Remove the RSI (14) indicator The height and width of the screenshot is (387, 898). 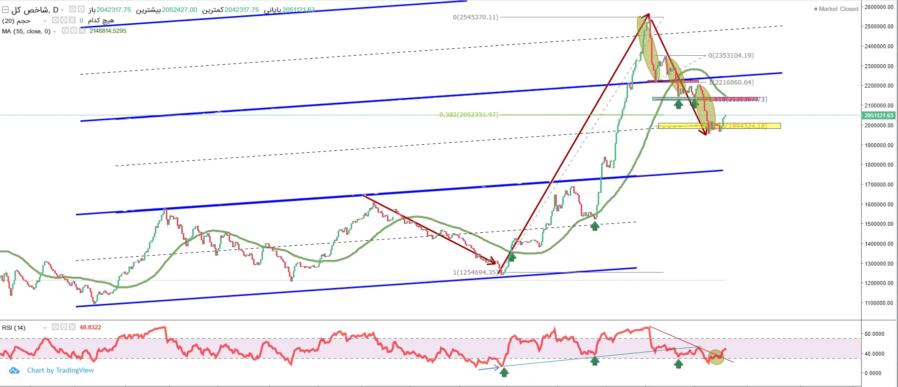pos(72,327)
